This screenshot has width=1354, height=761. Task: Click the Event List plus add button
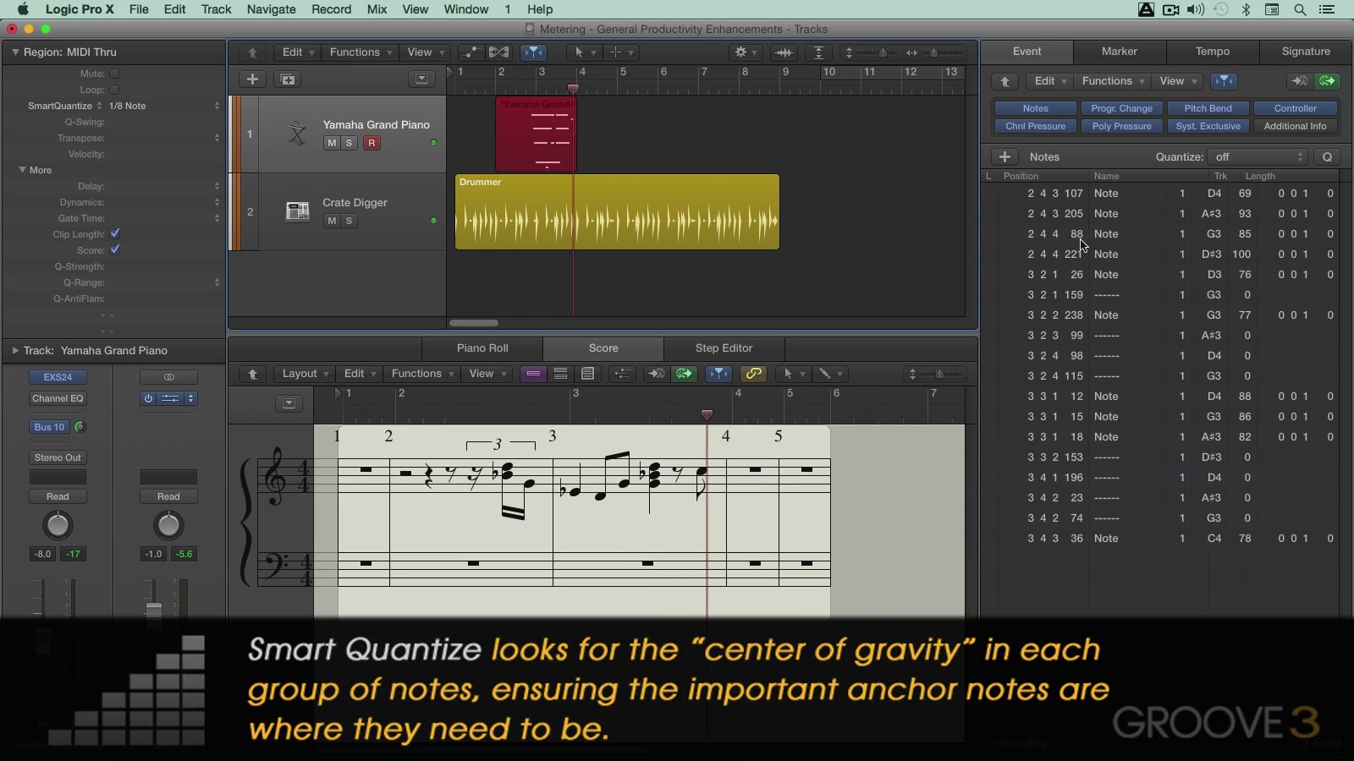coord(1004,157)
